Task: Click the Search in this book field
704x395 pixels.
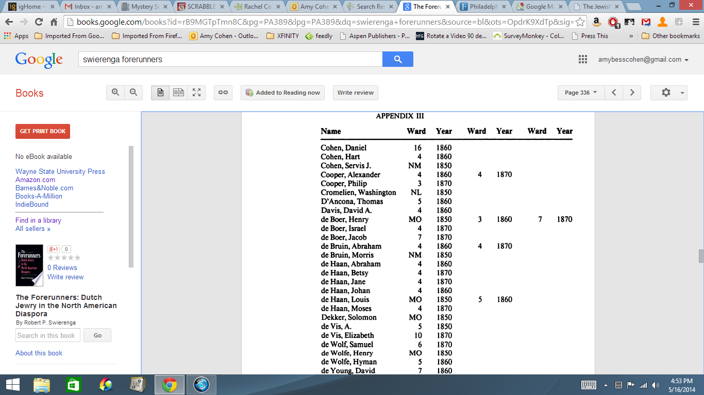Action: click(46, 335)
